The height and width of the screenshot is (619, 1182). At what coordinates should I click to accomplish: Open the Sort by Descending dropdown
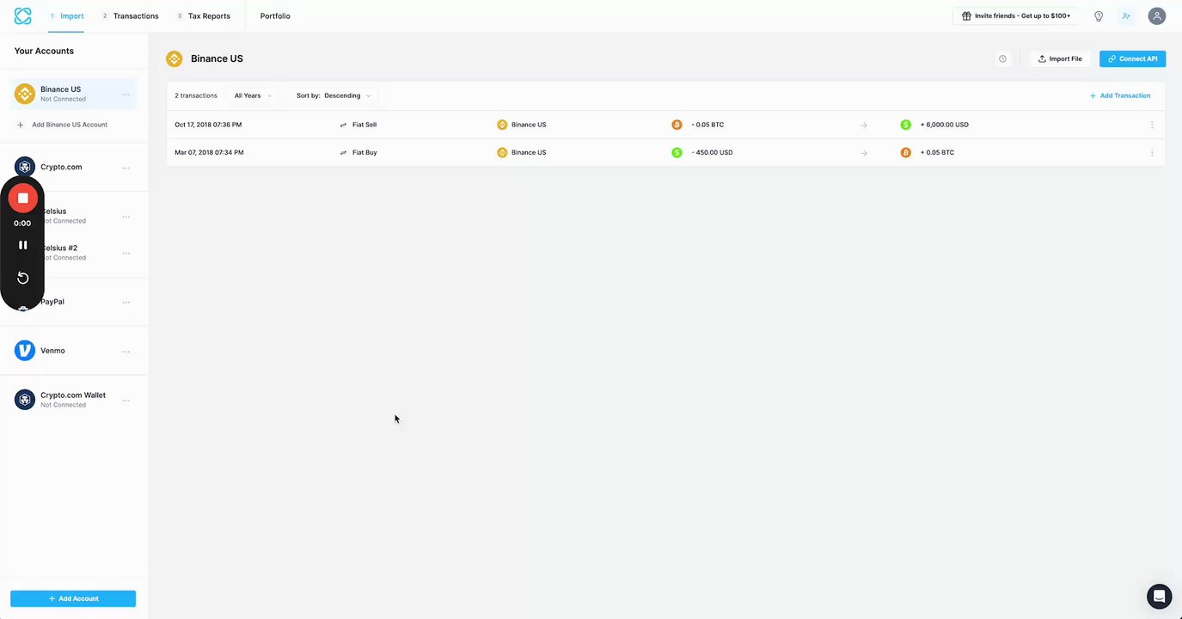tap(334, 95)
